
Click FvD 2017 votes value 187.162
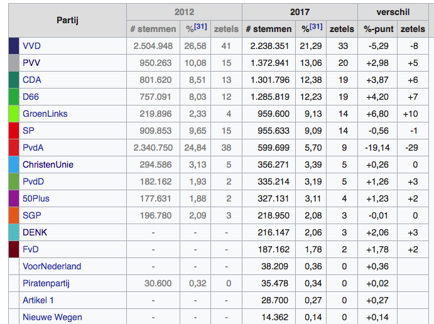(273, 249)
